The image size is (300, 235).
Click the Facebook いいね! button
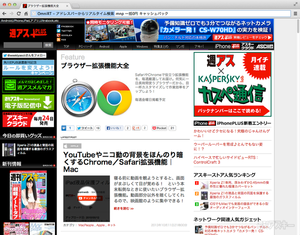click(x=114, y=128)
